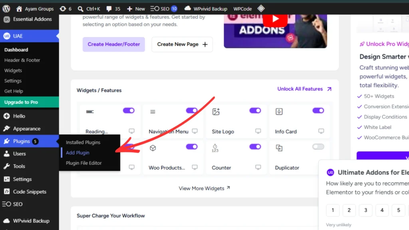Open the Site Logo demo monitor icon

[x=258, y=131]
